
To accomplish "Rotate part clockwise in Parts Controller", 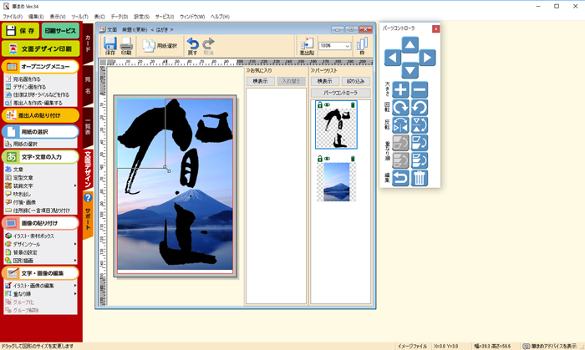I will click(401, 108).
